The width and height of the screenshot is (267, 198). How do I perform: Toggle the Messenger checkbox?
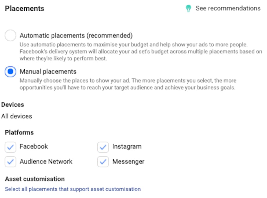tap(103, 162)
